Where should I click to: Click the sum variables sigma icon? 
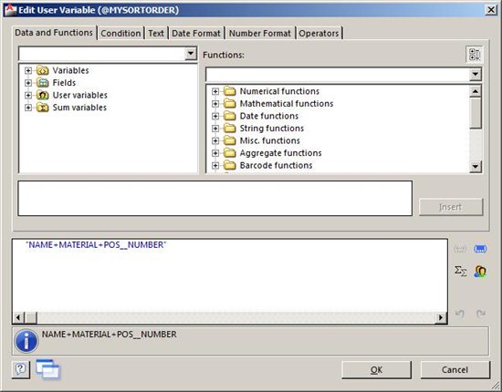click(460, 271)
